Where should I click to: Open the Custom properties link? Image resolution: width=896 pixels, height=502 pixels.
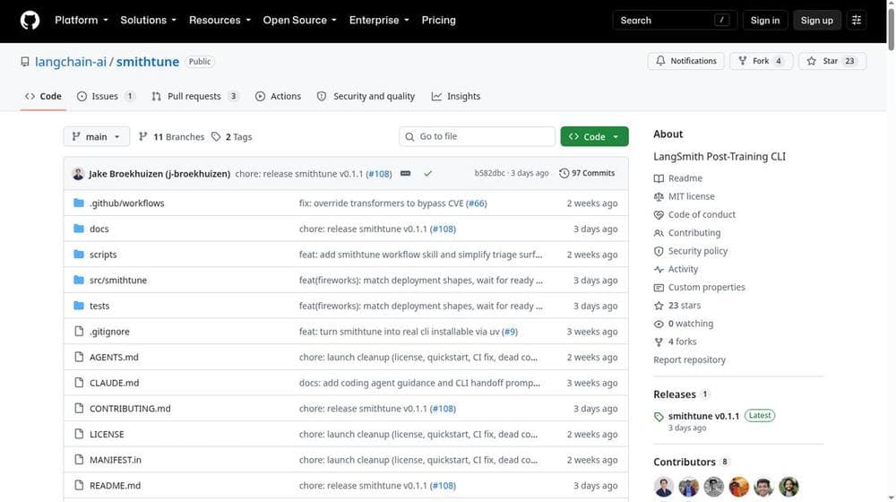[700, 287]
